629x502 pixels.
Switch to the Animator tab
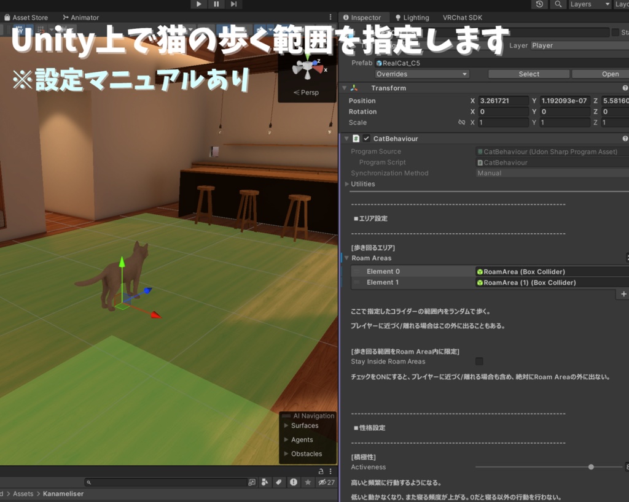[80, 17]
